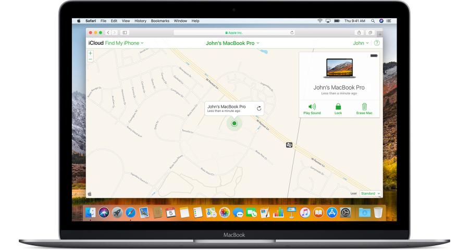Change map type from Standard dropdown
Image resolution: width=469 pixels, height=250 pixels.
(371, 193)
